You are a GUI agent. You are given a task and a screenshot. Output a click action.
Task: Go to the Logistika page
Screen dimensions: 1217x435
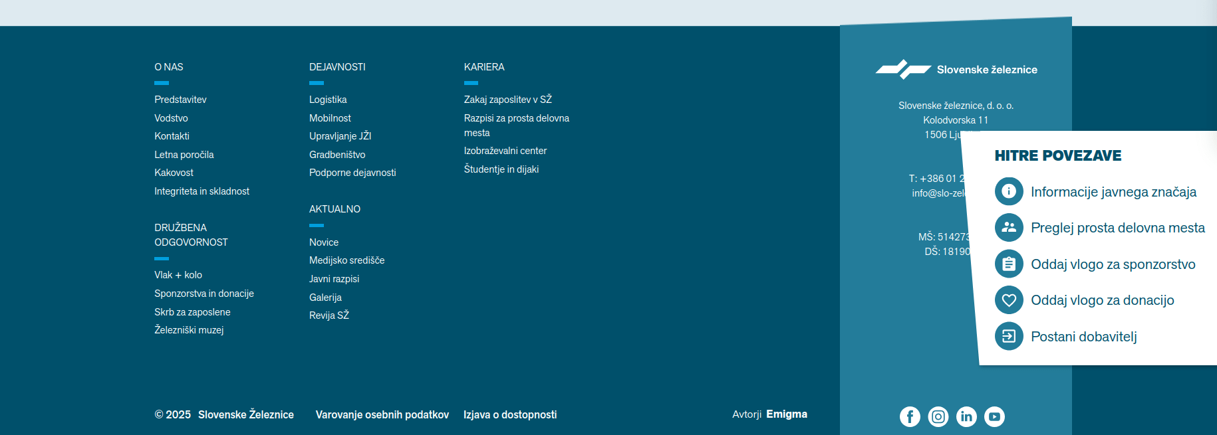point(328,100)
